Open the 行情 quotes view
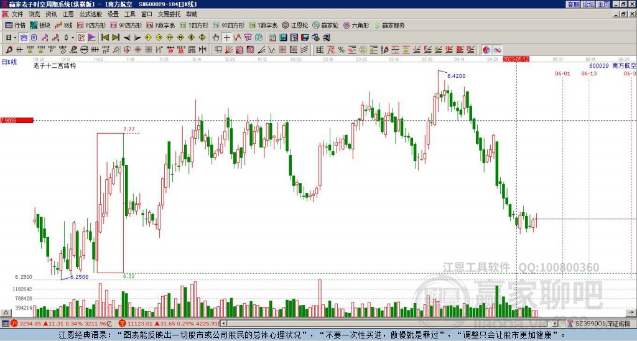Screen dimensions: 637x341 click(x=15, y=25)
